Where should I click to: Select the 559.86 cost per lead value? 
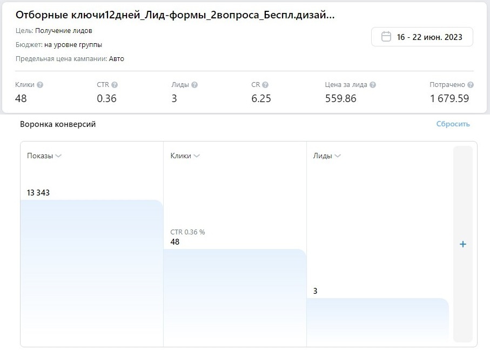tap(341, 99)
